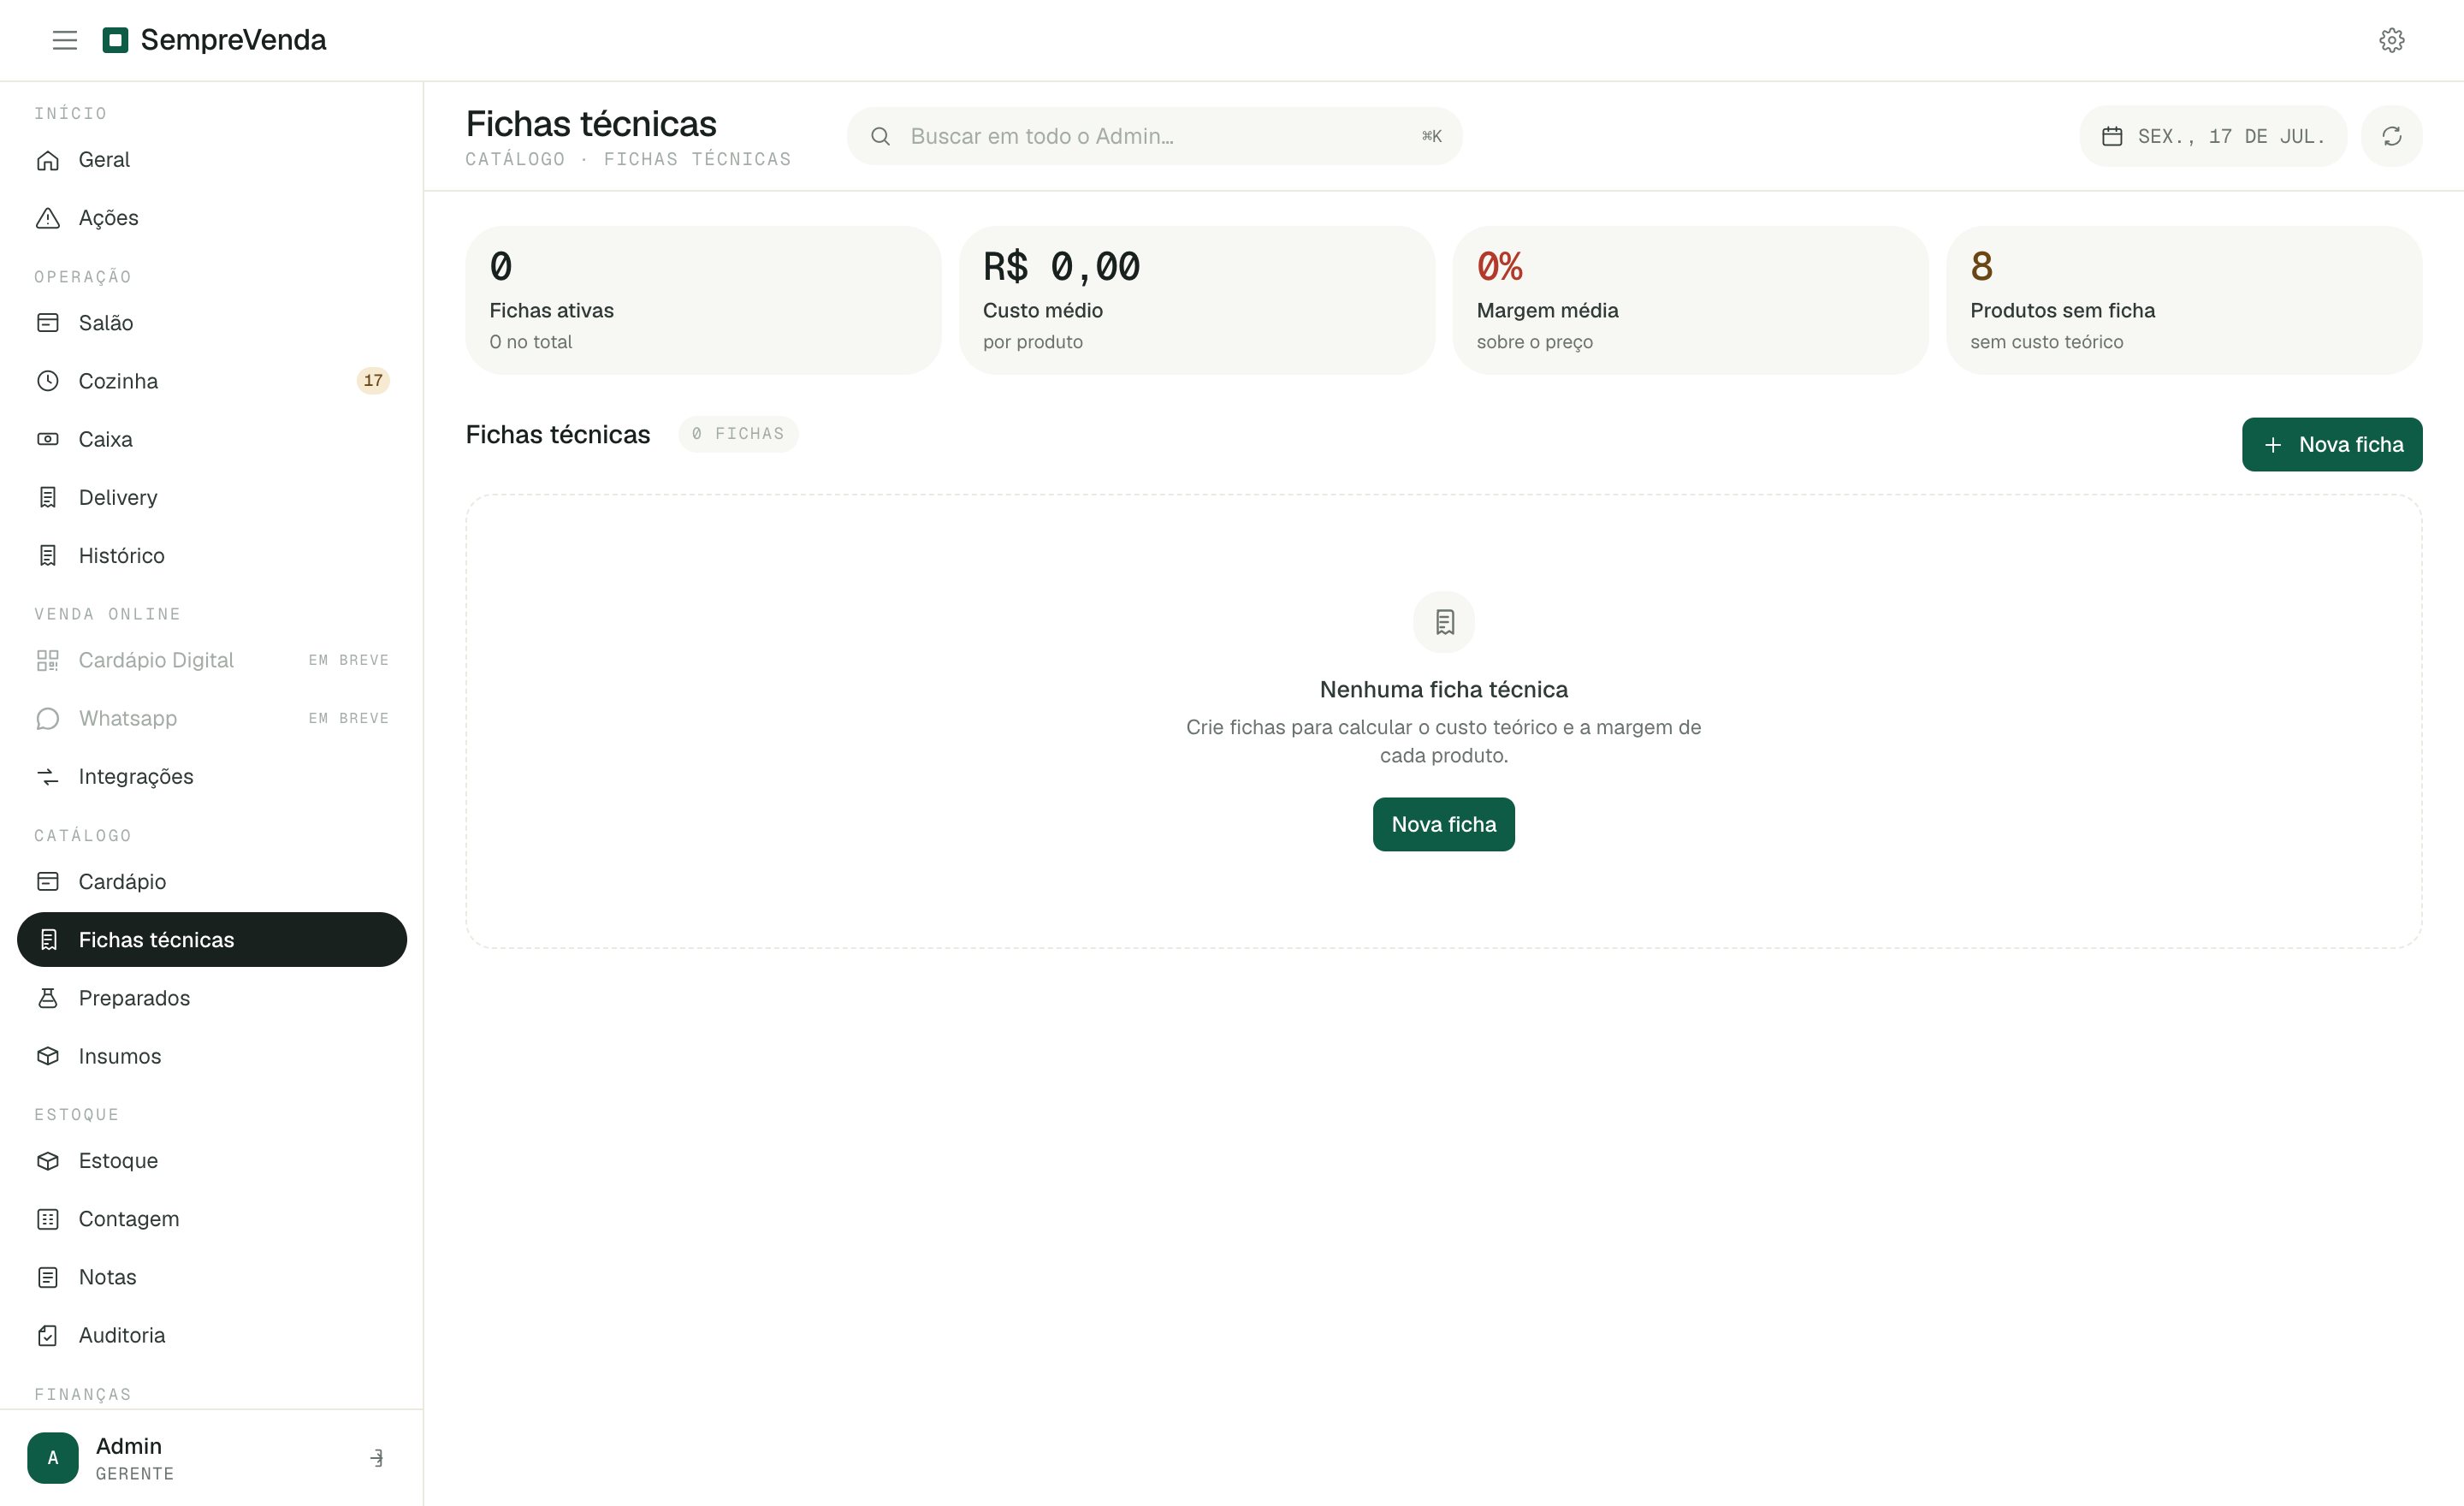This screenshot has height=1506, width=2464.
Task: Click the Produtos sem ficha card
Action: [x=2184, y=300]
